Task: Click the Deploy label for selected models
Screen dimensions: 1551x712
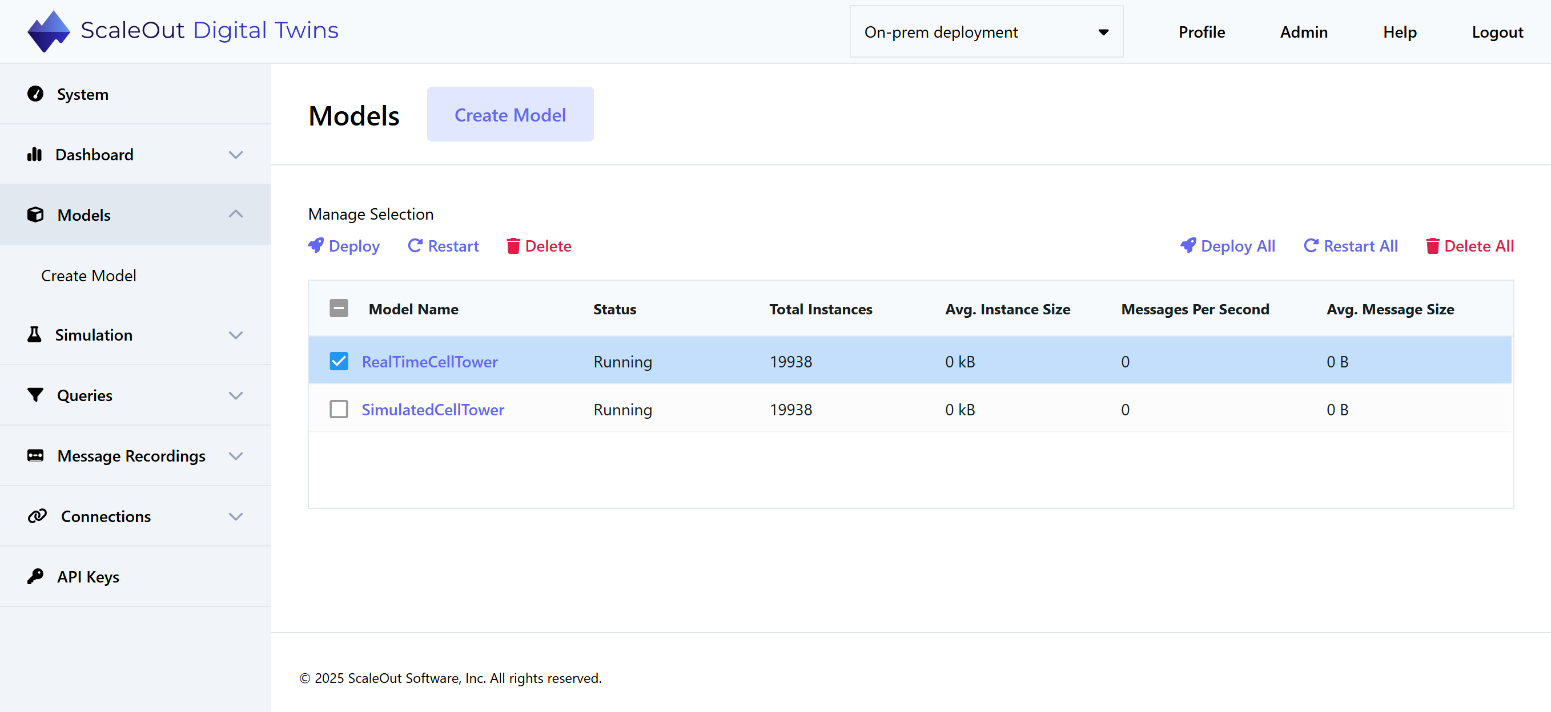Action: coord(354,246)
